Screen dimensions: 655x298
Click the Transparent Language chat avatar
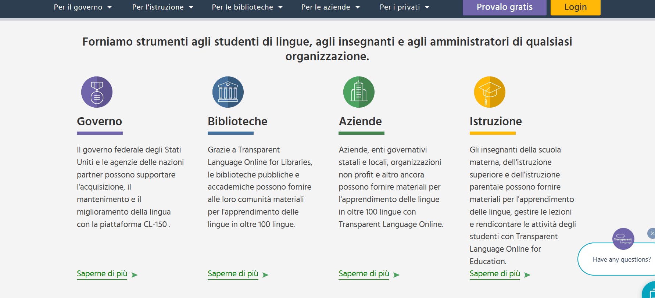click(623, 239)
